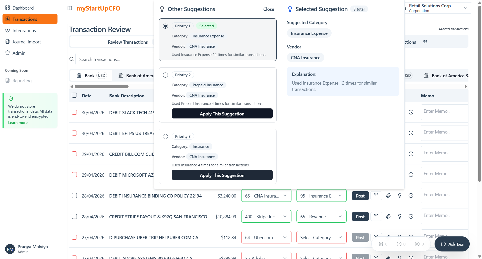Switch to the Review Transactions tab
This screenshot has width=482, height=259.
[x=128, y=42]
